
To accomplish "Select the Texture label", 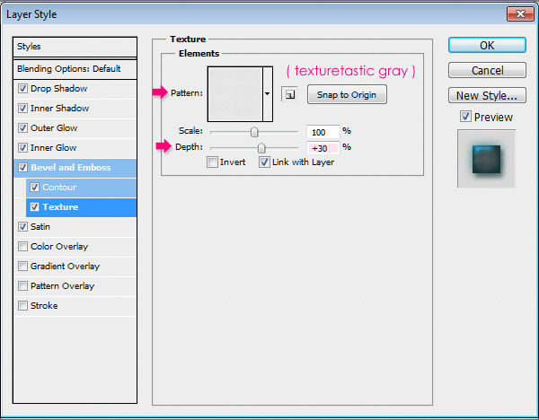I will [60, 206].
